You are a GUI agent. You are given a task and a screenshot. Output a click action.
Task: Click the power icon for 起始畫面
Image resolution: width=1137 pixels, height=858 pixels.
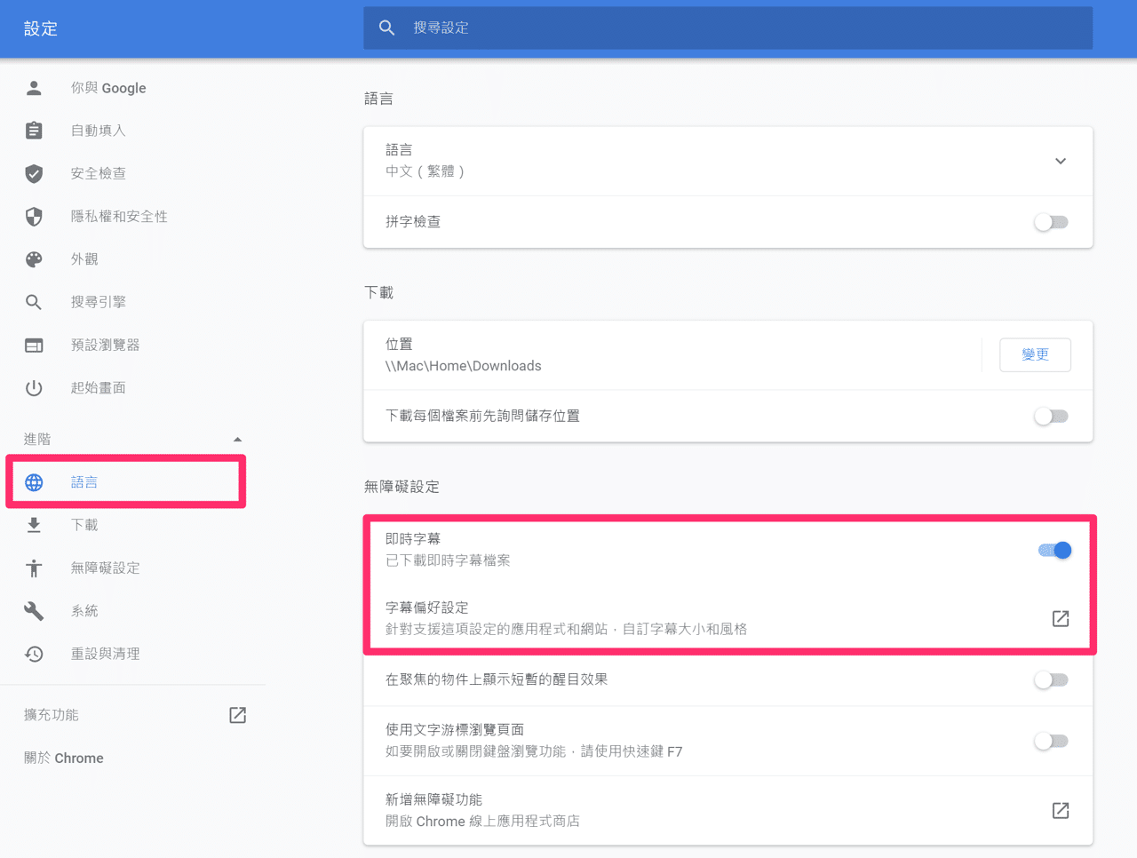pyautogui.click(x=34, y=387)
